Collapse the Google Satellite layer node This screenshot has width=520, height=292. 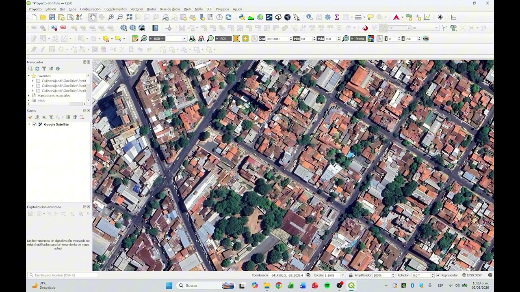tap(29, 125)
